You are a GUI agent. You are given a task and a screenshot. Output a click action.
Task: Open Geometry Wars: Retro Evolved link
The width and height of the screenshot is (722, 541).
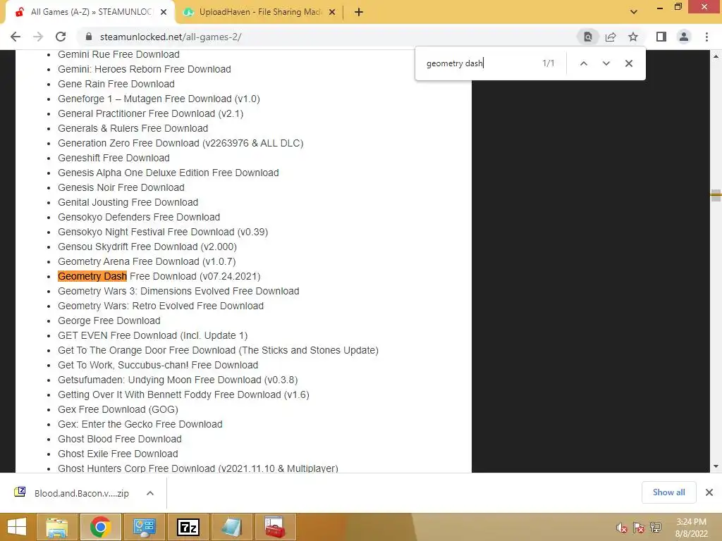click(x=161, y=306)
